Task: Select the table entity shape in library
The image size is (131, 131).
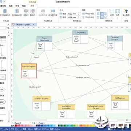Action: pyautogui.click(x=3, y=39)
